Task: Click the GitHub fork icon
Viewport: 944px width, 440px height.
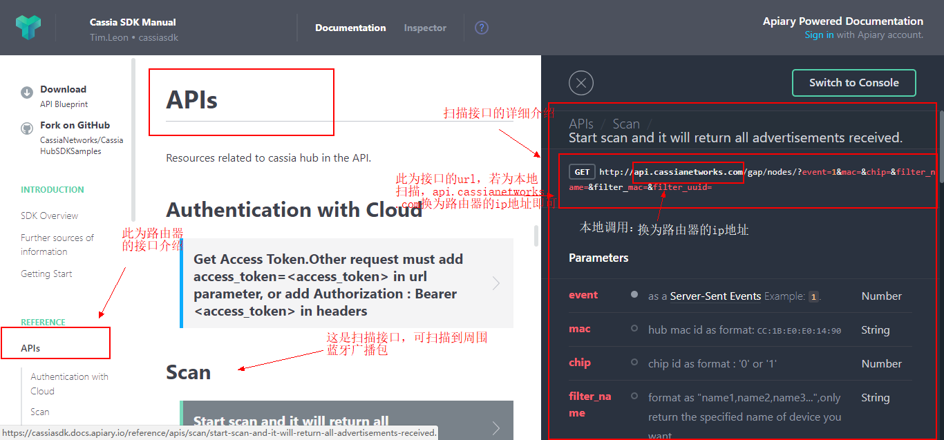Action: click(x=27, y=128)
